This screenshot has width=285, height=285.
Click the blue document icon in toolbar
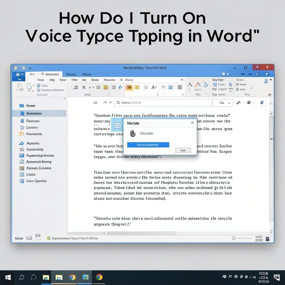point(262,103)
